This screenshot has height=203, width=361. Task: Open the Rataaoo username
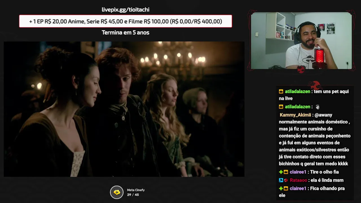click(x=298, y=180)
